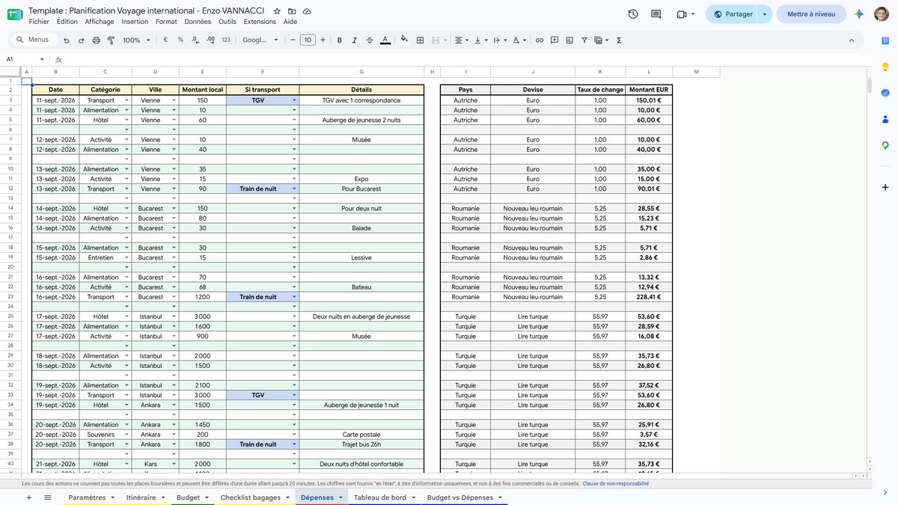Image resolution: width=898 pixels, height=505 pixels.
Task: Open the borders tool
Action: pyautogui.click(x=421, y=40)
